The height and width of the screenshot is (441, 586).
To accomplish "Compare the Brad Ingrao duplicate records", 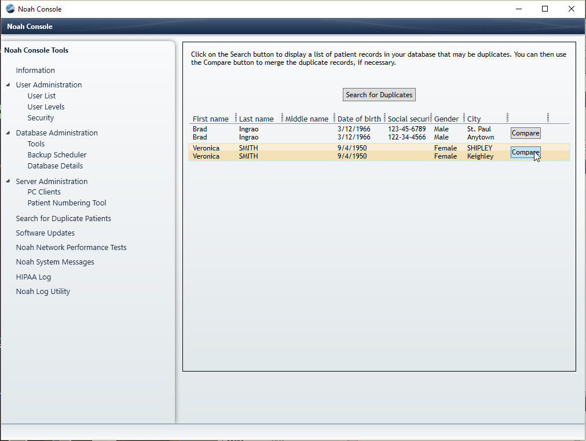I will [525, 133].
